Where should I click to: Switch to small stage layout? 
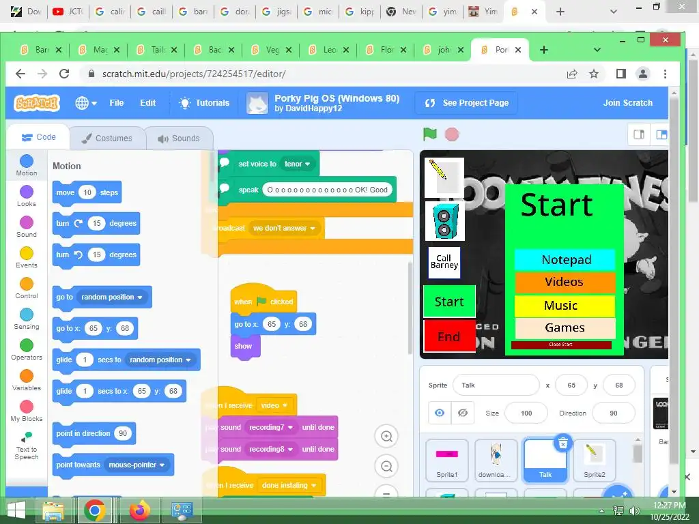(639, 134)
